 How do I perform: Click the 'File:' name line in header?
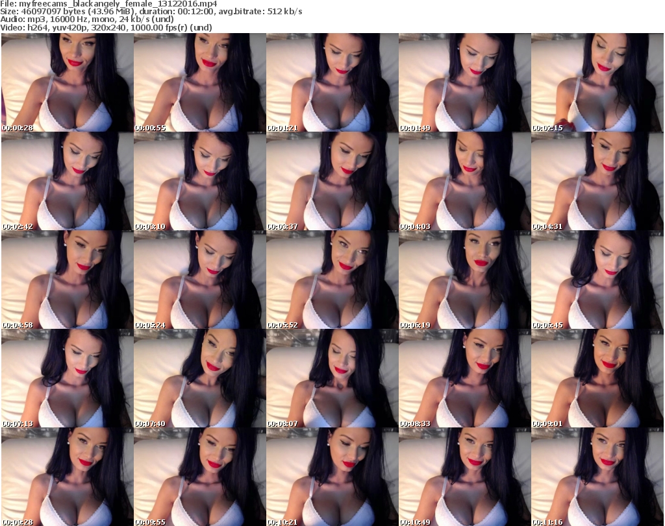coord(108,4)
